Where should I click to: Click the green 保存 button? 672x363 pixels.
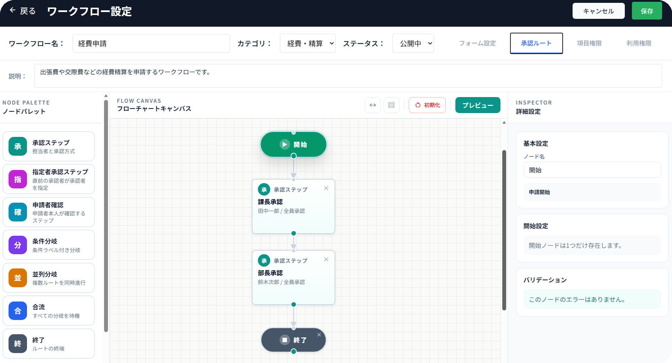coord(647,11)
